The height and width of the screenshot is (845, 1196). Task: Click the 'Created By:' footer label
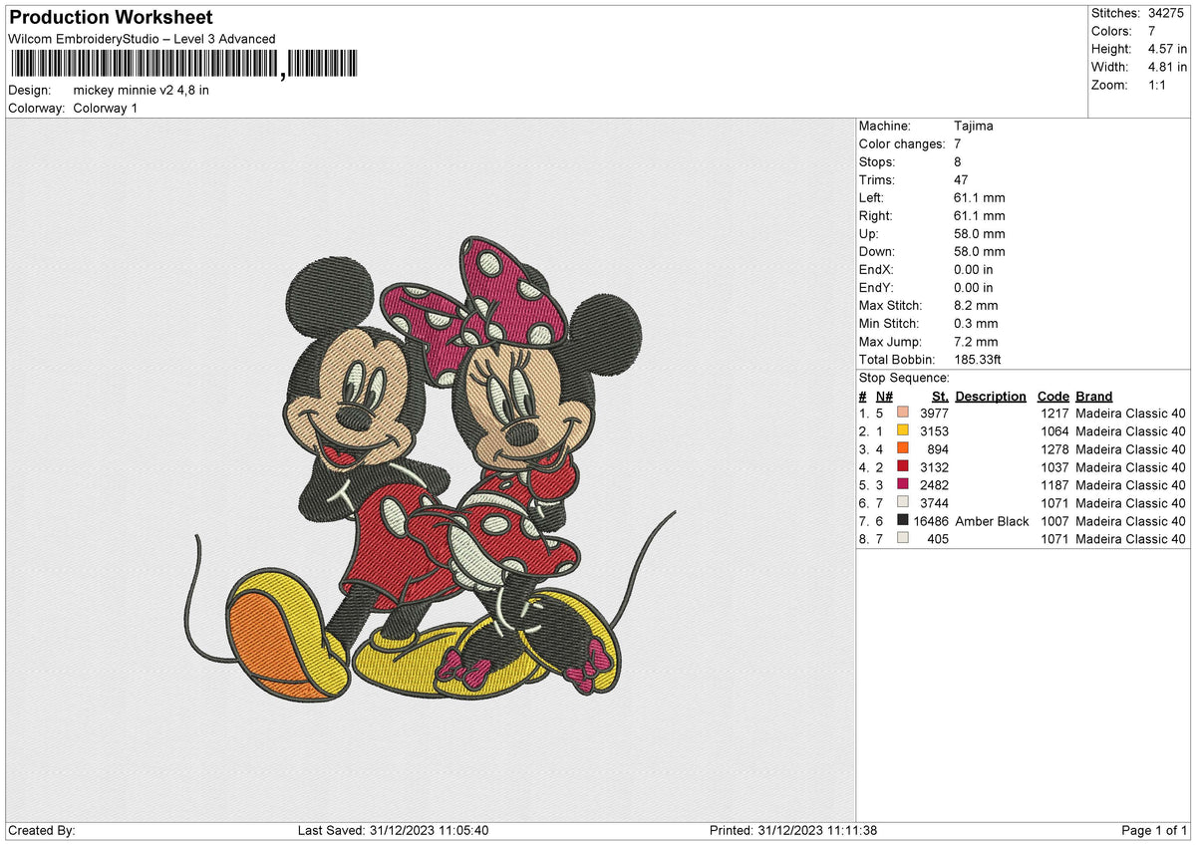pyautogui.click(x=41, y=830)
